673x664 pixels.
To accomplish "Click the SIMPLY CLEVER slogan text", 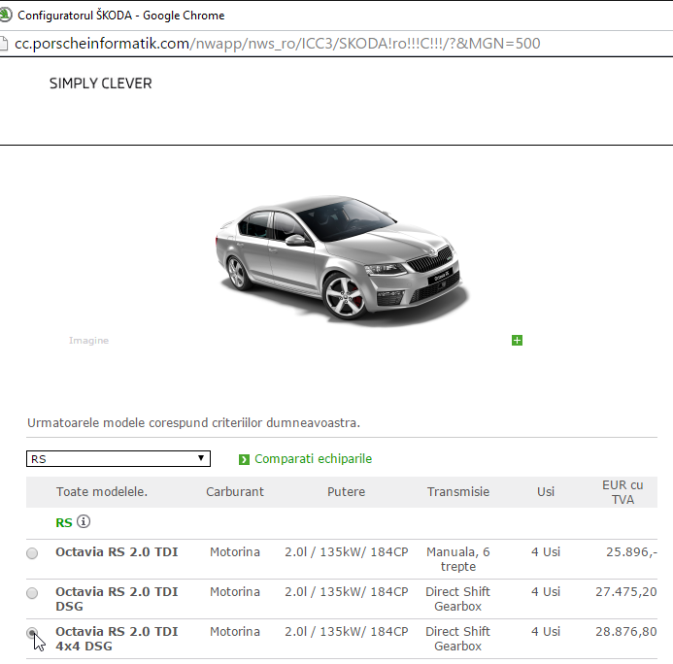I will pos(100,83).
